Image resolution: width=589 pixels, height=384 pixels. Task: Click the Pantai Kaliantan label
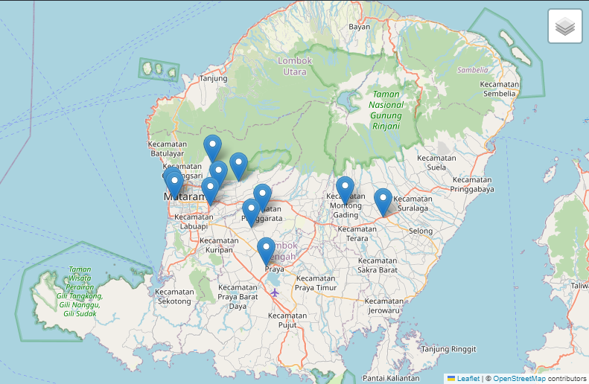coord(391,378)
